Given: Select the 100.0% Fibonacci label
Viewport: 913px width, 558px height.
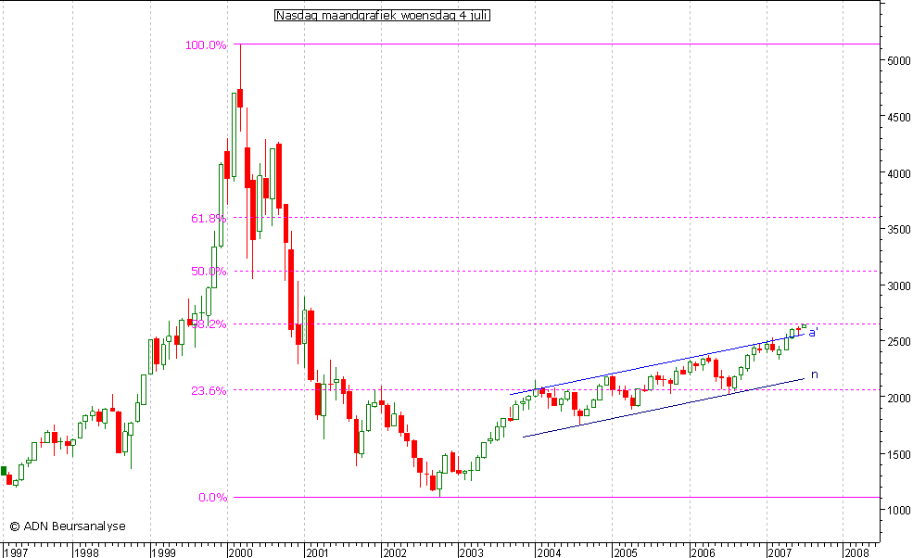Looking at the screenshot, I should (x=206, y=44).
